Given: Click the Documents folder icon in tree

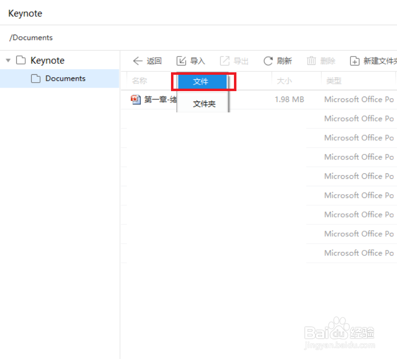Looking at the screenshot, I should 36,78.
